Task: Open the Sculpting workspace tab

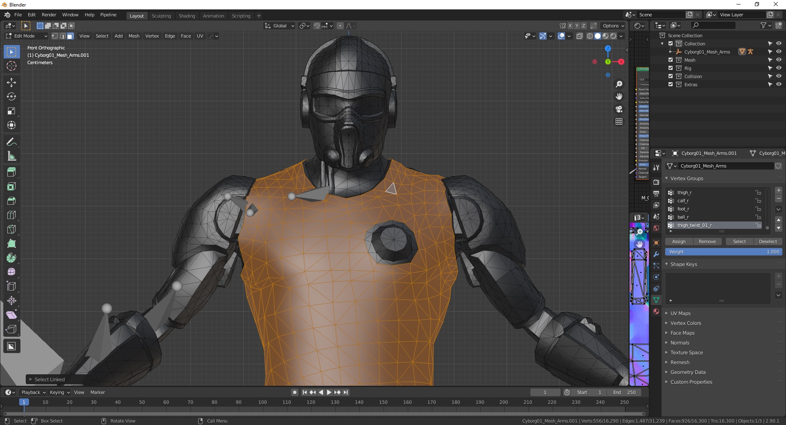Action: (161, 16)
